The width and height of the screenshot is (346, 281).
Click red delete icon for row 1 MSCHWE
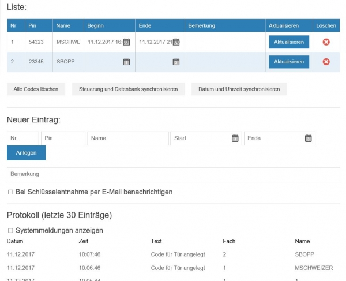[x=326, y=42]
